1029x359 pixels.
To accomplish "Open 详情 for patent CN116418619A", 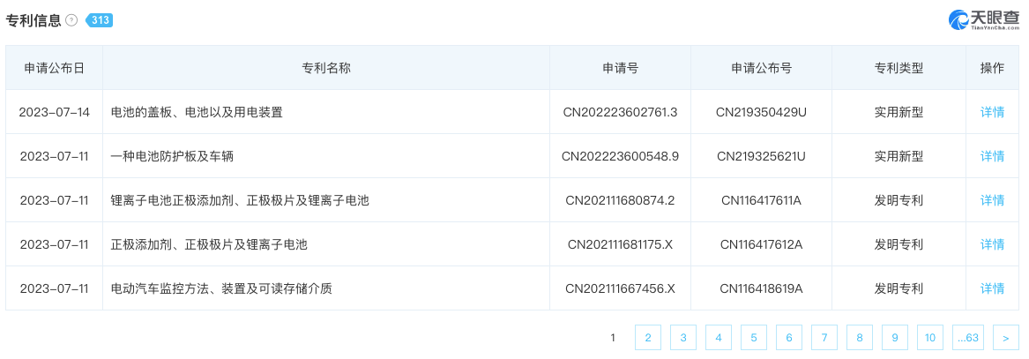I will [992, 288].
